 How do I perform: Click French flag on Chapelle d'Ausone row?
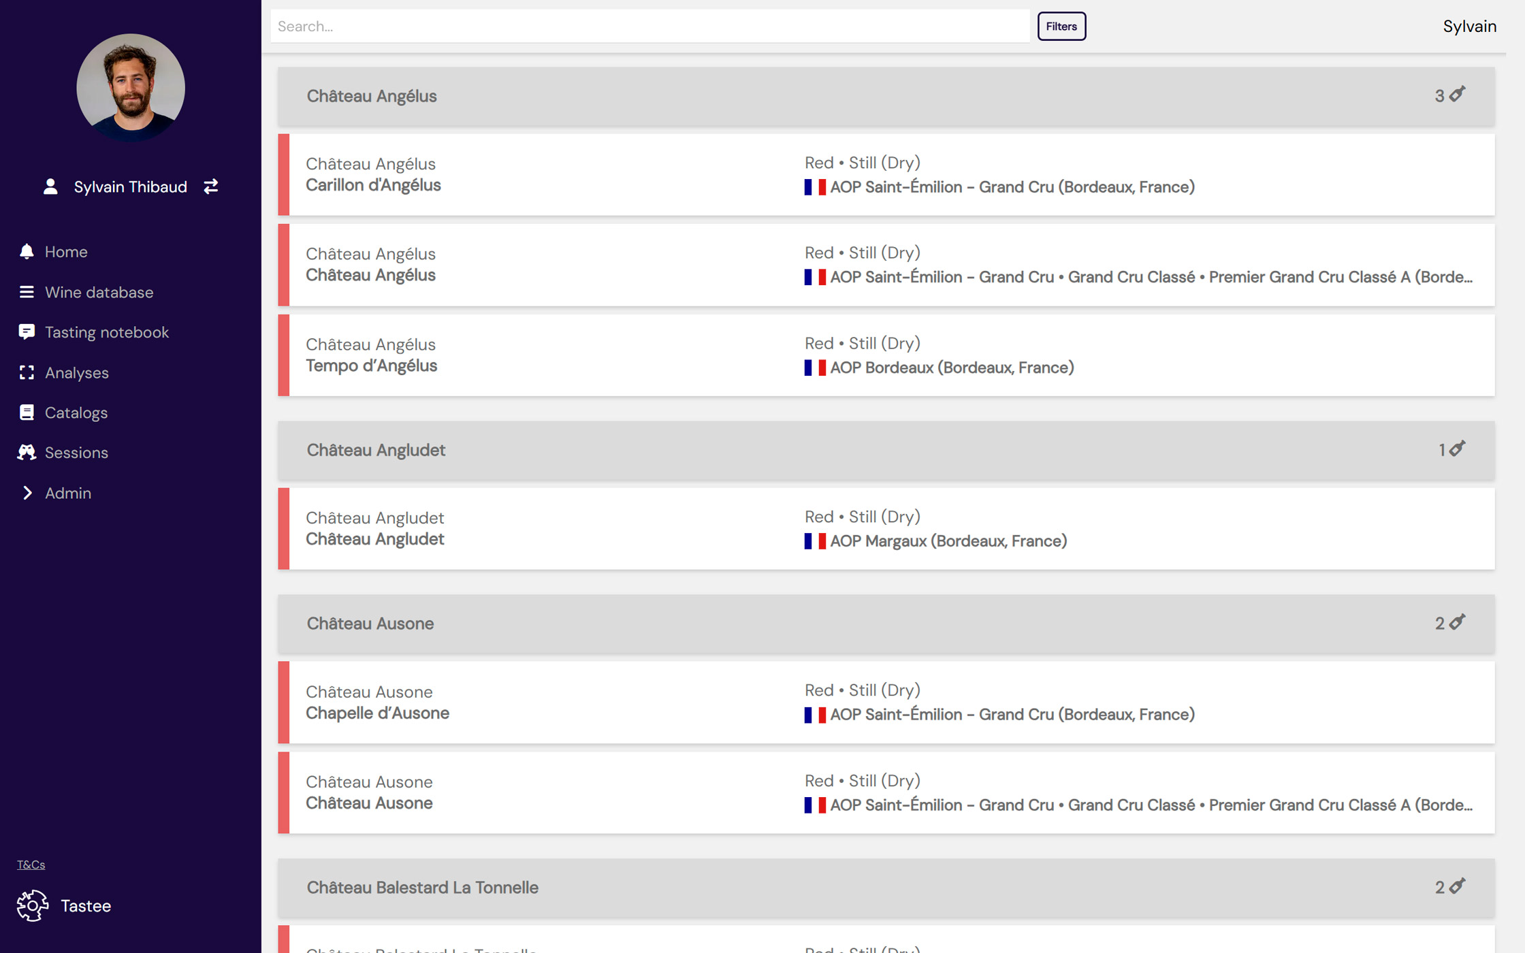tap(815, 715)
